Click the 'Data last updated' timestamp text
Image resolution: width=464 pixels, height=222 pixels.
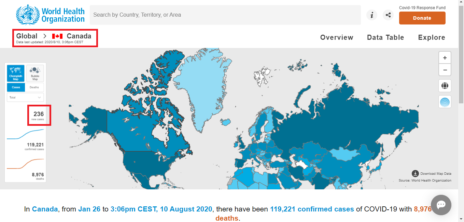50,42
